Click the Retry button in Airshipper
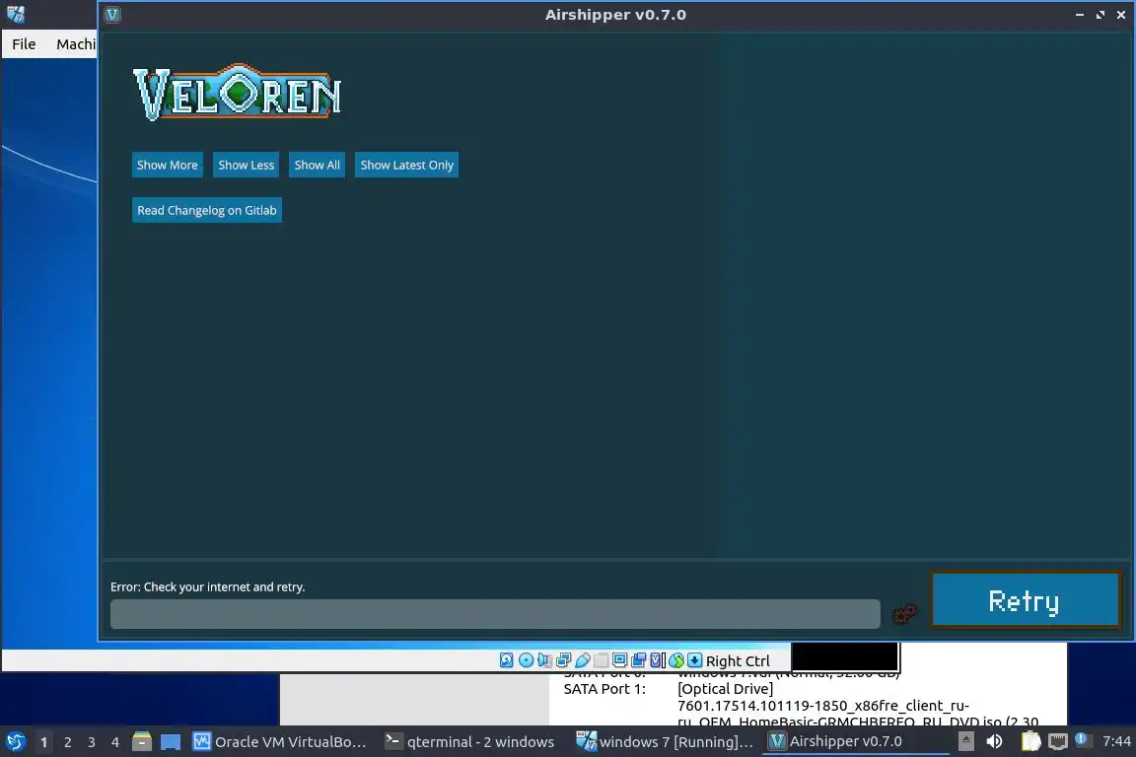 click(1026, 600)
